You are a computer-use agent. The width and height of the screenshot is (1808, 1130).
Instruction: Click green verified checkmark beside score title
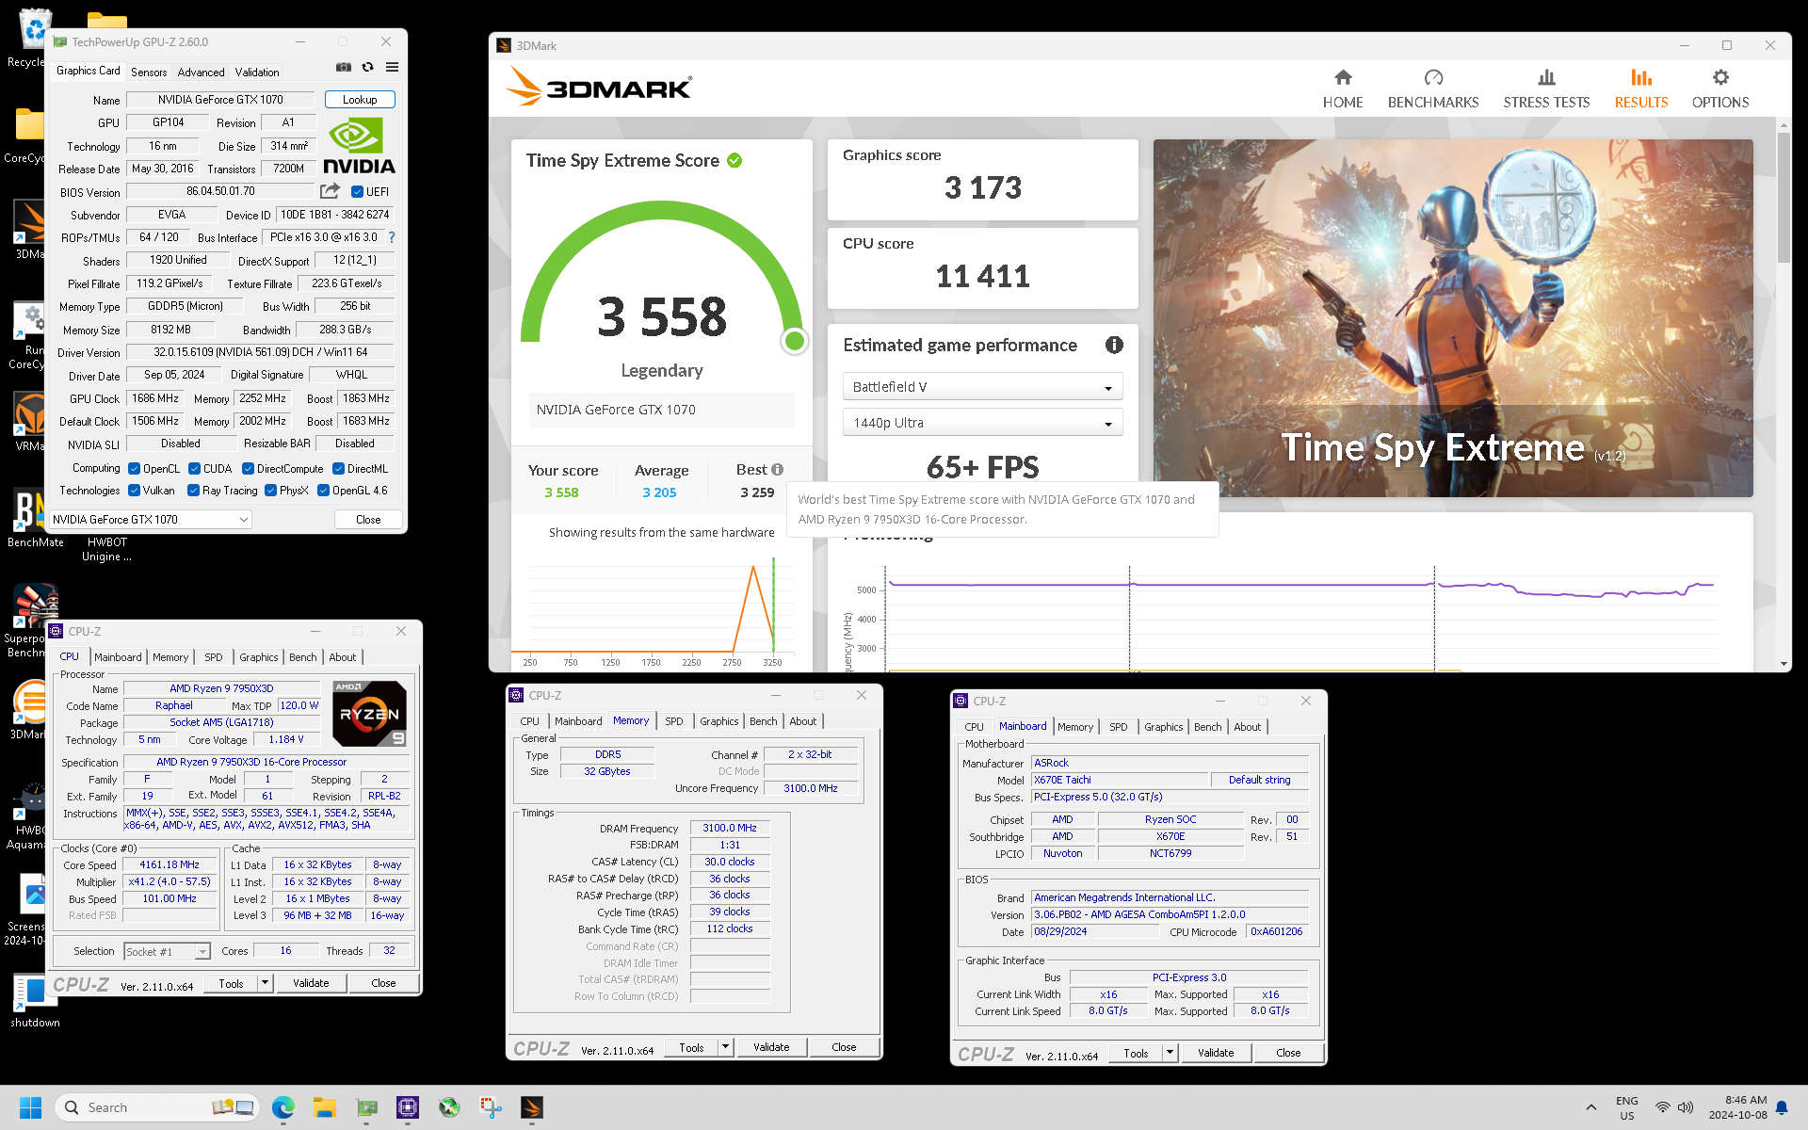pos(734,160)
